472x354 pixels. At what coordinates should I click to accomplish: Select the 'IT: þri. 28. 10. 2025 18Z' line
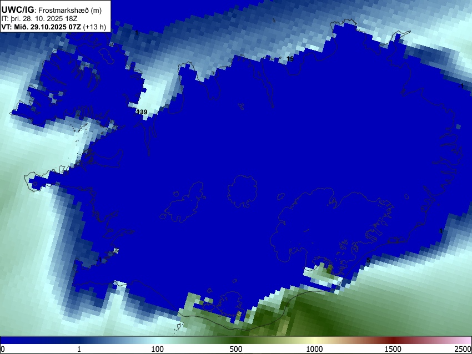[x=39, y=19]
